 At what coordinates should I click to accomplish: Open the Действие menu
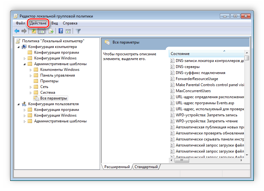[38, 23]
